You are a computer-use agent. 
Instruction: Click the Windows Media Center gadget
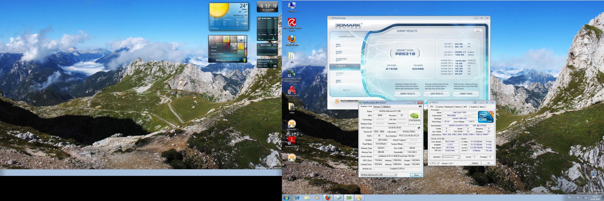pyautogui.click(x=227, y=49)
